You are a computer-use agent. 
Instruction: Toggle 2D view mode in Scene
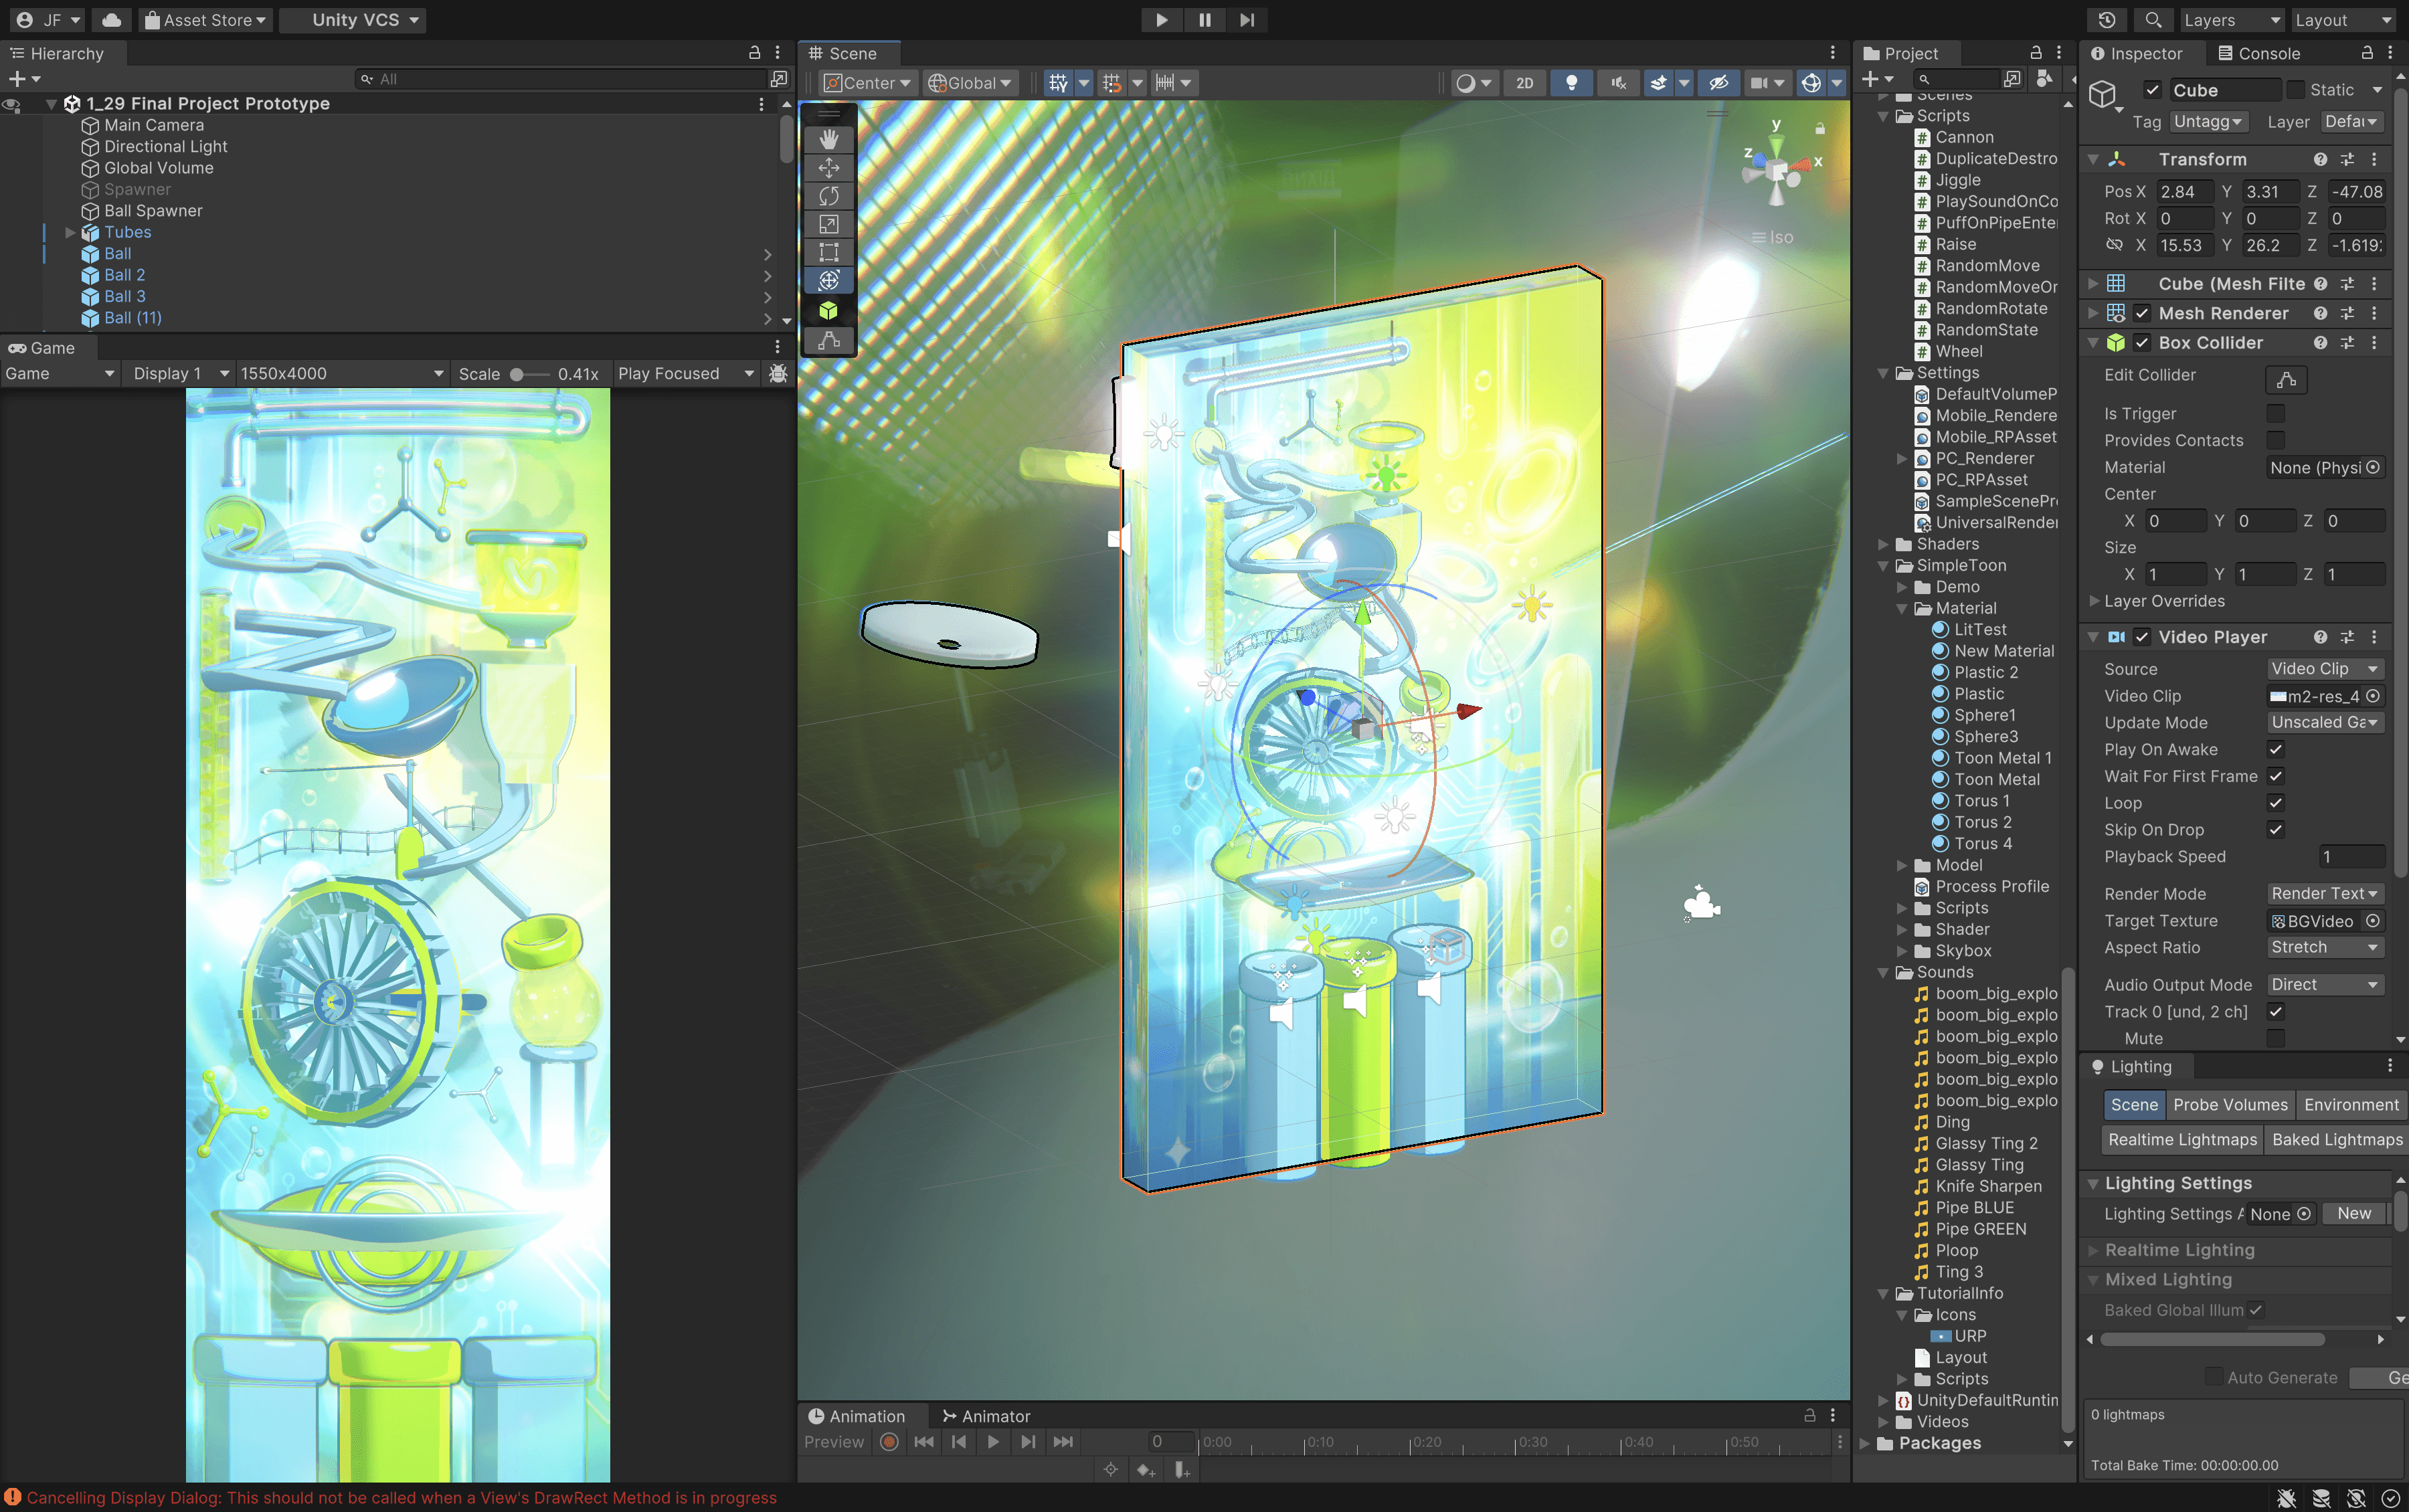point(1524,83)
